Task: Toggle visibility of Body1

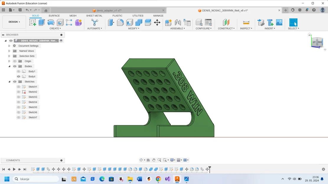Action: tap(19, 71)
